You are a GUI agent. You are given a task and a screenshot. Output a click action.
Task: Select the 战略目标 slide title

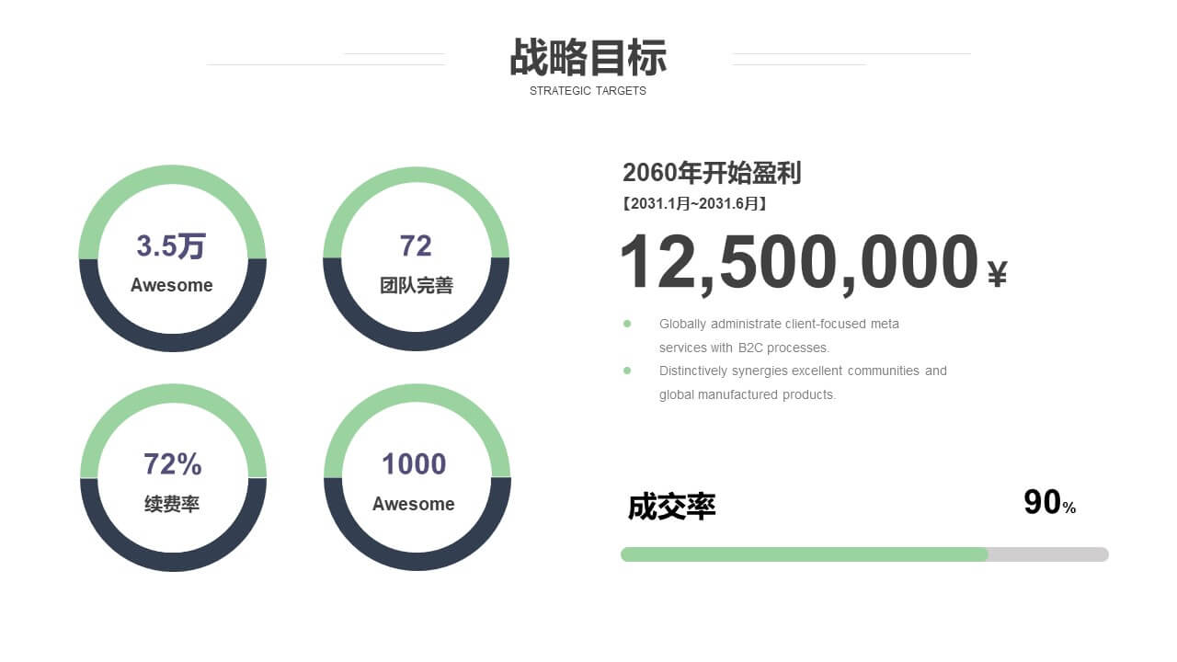pos(588,57)
